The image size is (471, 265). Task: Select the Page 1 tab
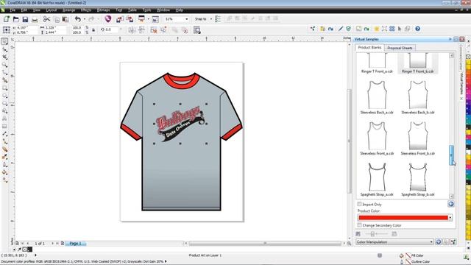pyautogui.click(x=75, y=244)
